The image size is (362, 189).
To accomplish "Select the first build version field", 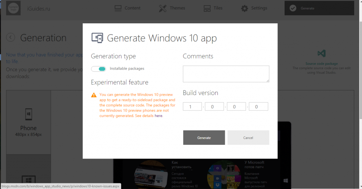I will (192, 106).
